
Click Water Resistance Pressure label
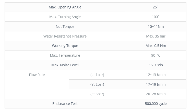point(65,36)
